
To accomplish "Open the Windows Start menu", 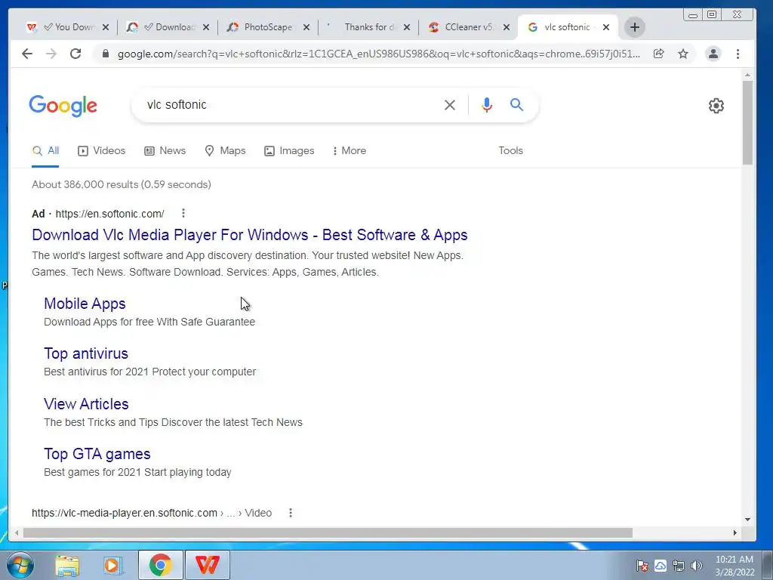I will pos(20,565).
